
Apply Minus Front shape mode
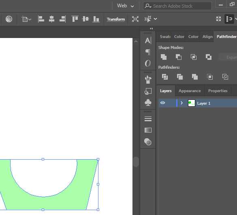tap(179, 57)
